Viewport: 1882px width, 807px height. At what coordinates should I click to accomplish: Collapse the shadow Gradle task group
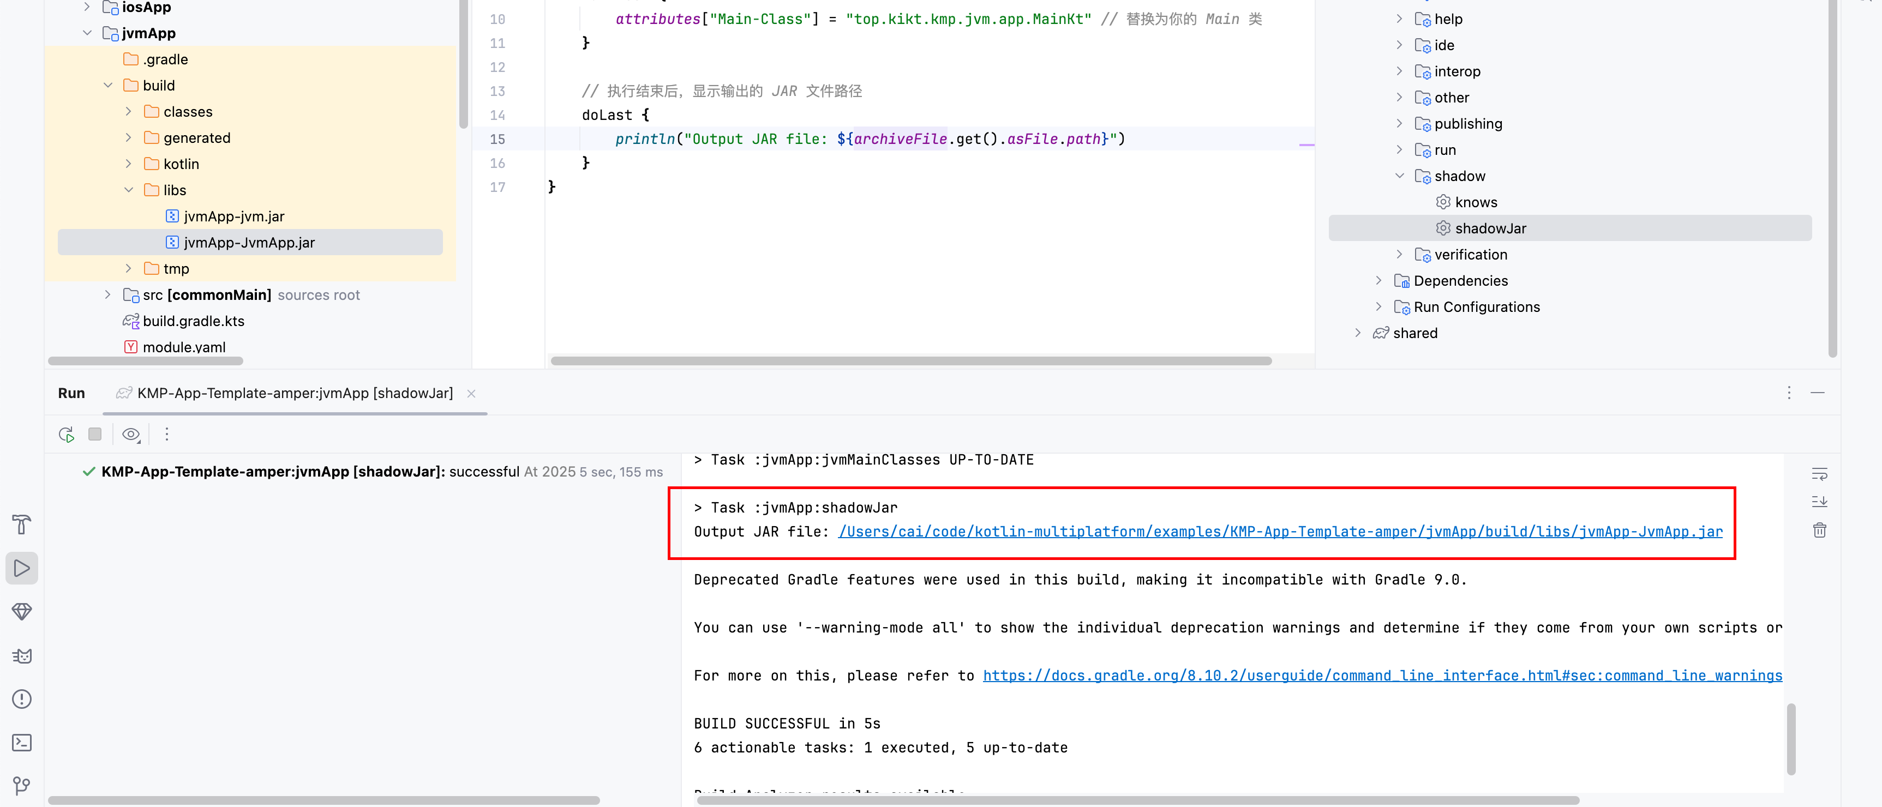coord(1400,176)
